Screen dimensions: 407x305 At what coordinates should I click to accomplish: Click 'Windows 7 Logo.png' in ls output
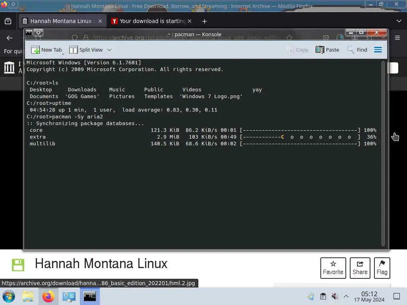click(x=211, y=97)
